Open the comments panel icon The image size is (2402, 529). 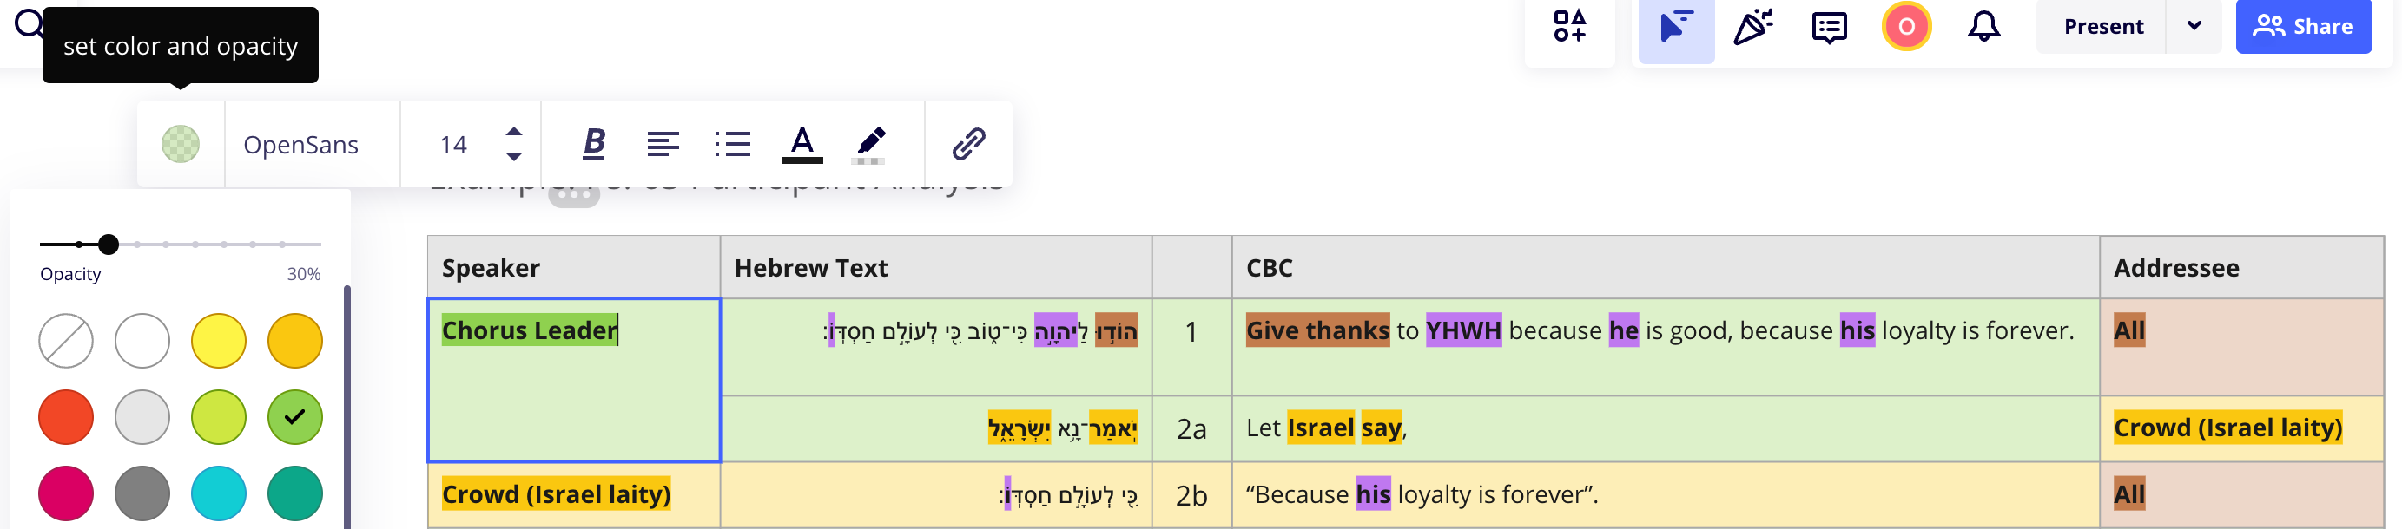pos(1830,26)
